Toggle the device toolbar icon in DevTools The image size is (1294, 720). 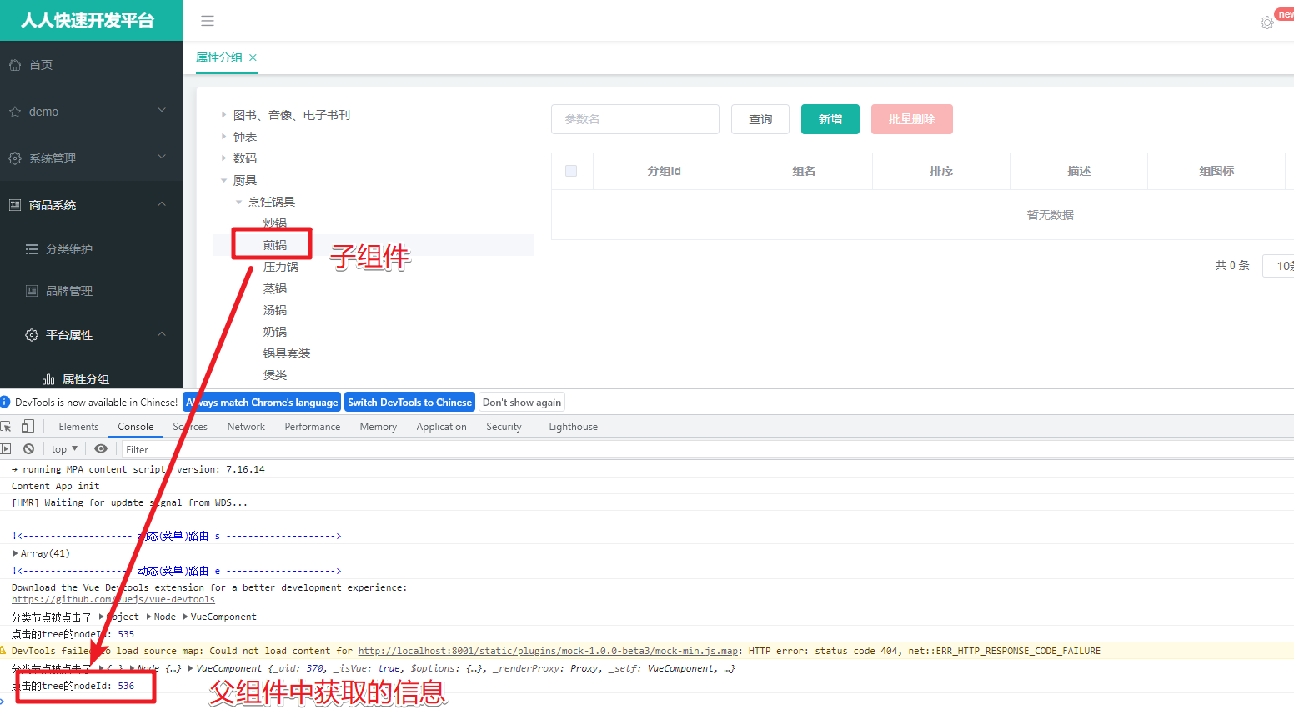tap(28, 427)
